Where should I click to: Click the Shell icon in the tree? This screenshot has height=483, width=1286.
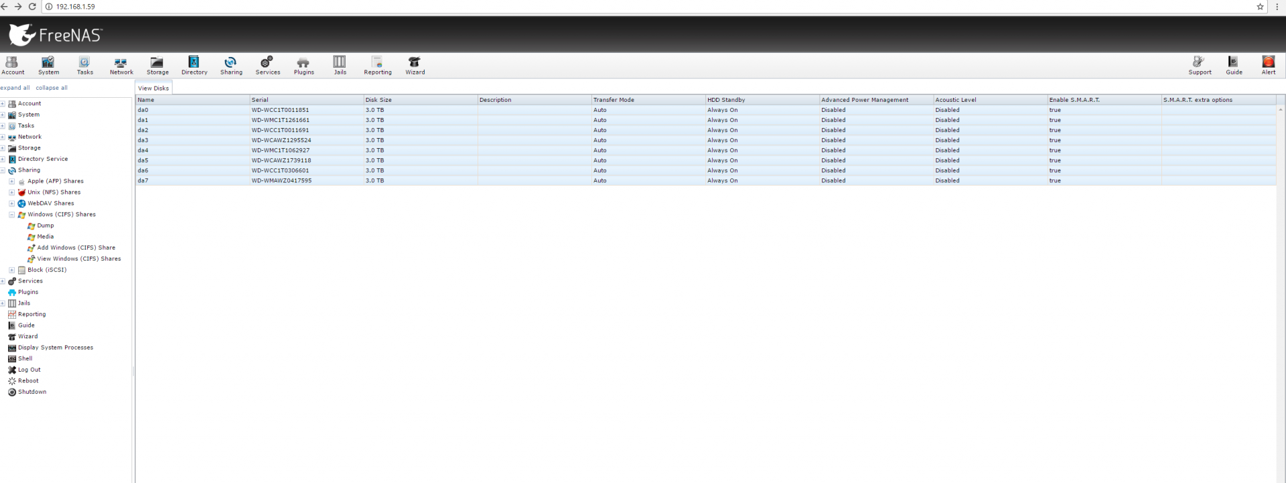click(x=12, y=359)
